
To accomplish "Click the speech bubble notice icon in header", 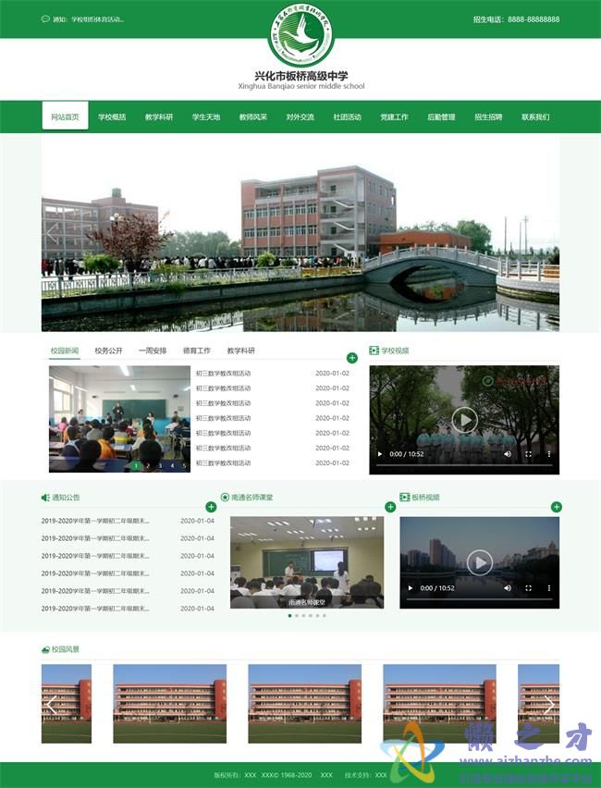I will pos(45,19).
